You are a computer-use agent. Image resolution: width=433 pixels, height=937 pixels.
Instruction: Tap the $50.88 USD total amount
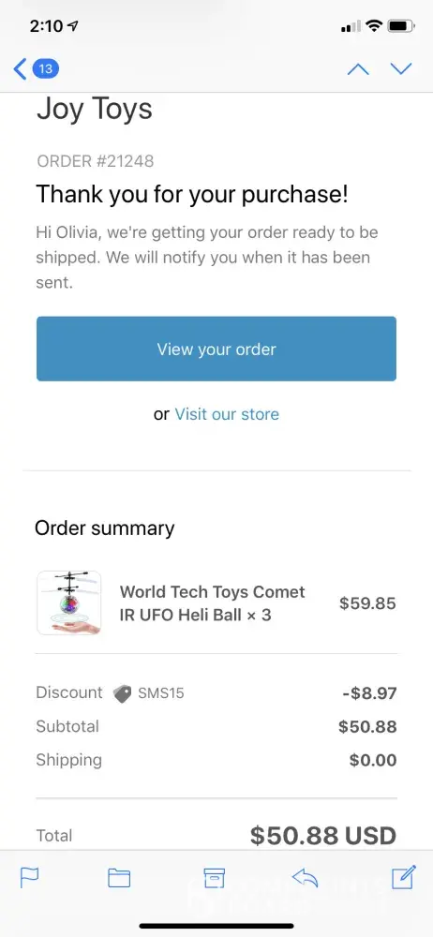[x=323, y=835]
